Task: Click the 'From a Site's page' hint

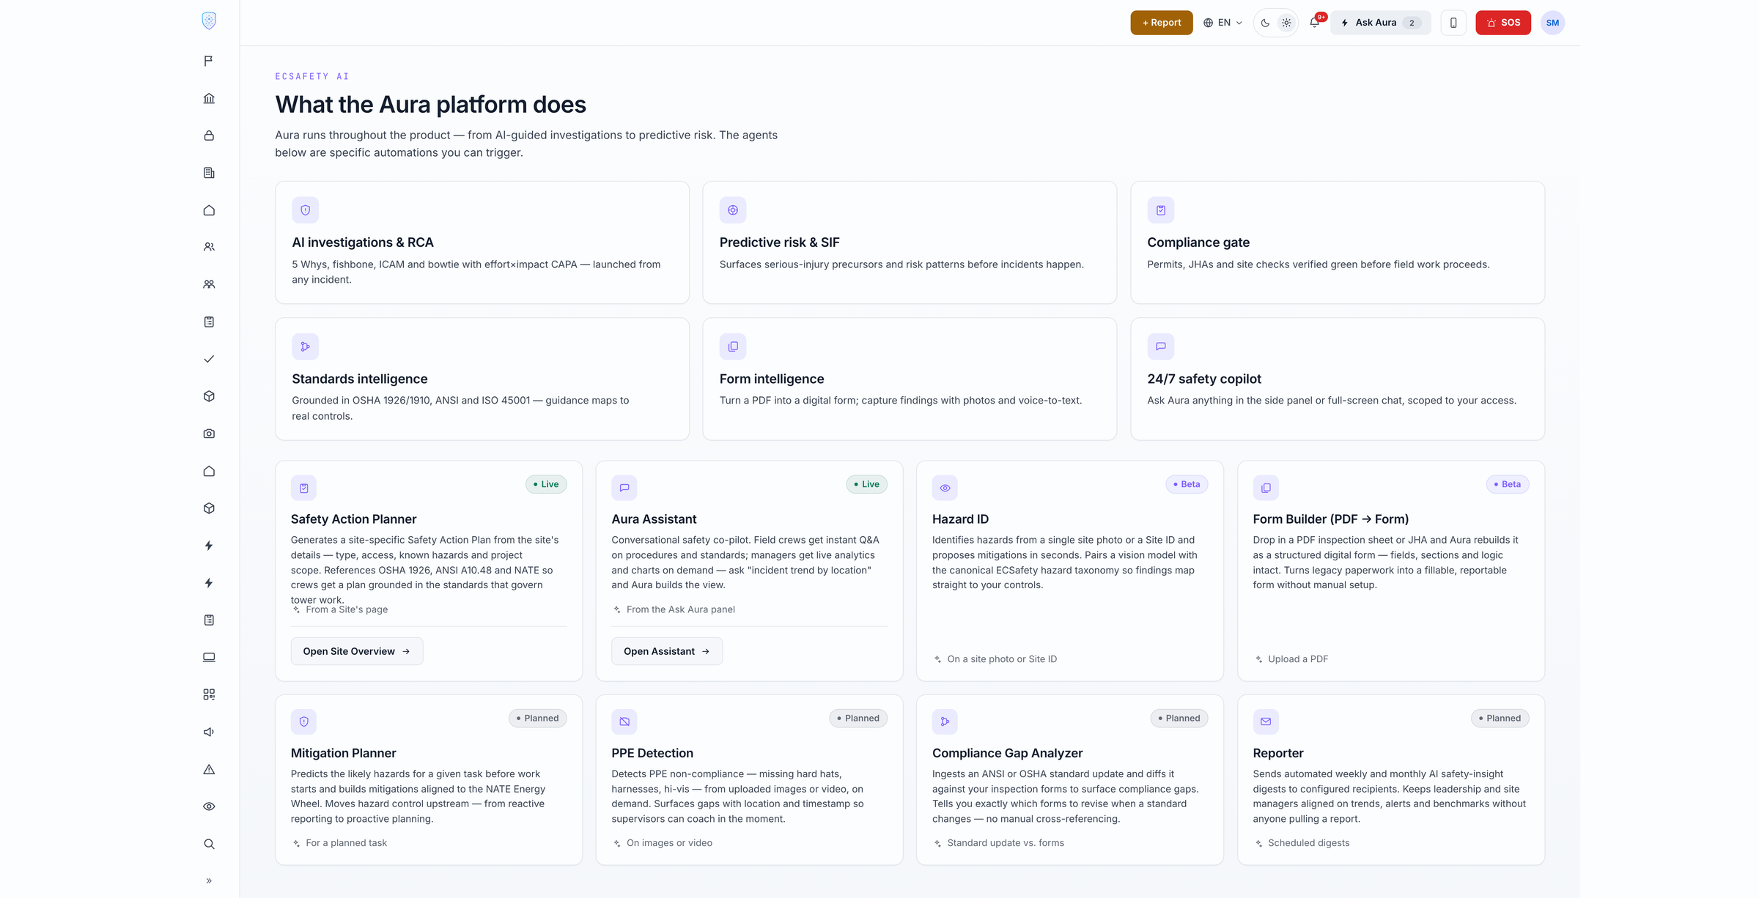Action: click(x=347, y=609)
